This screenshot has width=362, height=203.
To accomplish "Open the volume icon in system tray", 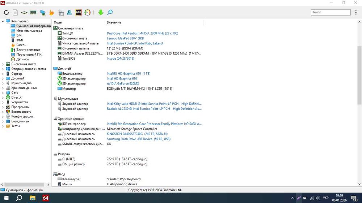I will point(318,198).
